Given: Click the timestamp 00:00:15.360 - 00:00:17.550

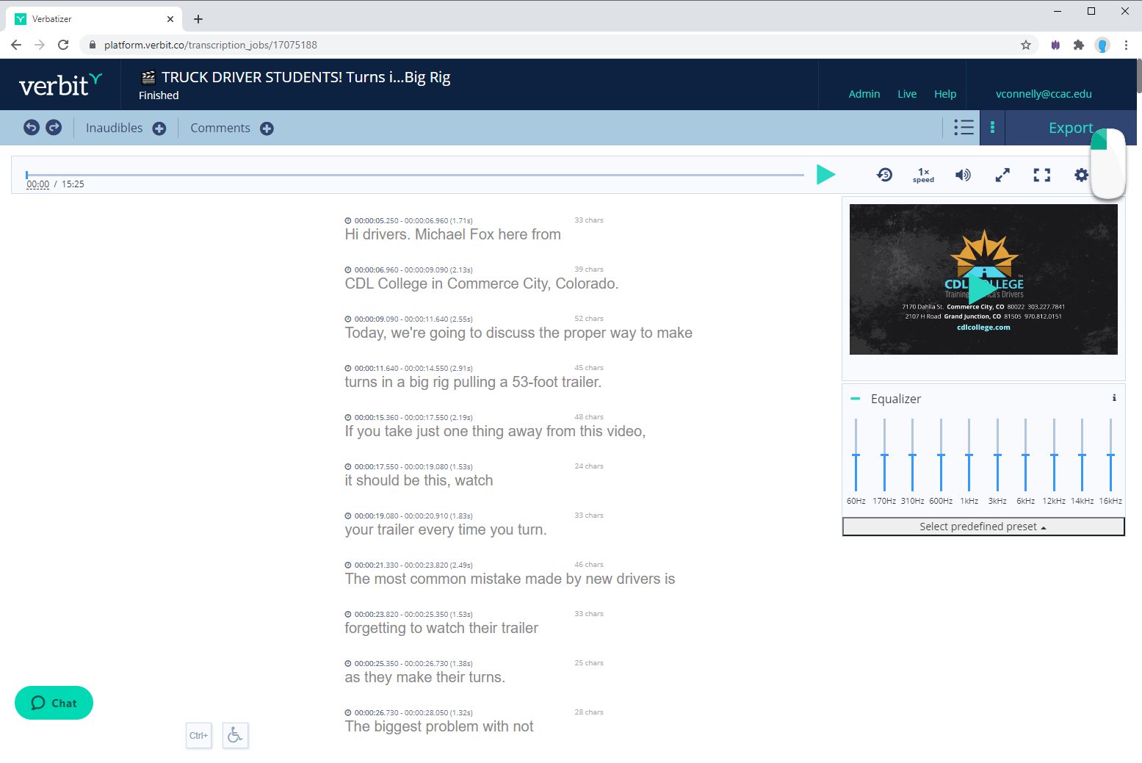Looking at the screenshot, I should pos(408,417).
